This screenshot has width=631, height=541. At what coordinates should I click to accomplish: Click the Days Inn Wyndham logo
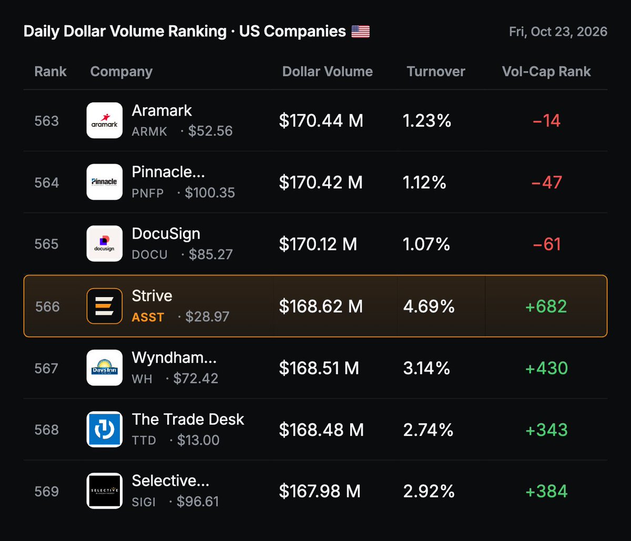104,368
